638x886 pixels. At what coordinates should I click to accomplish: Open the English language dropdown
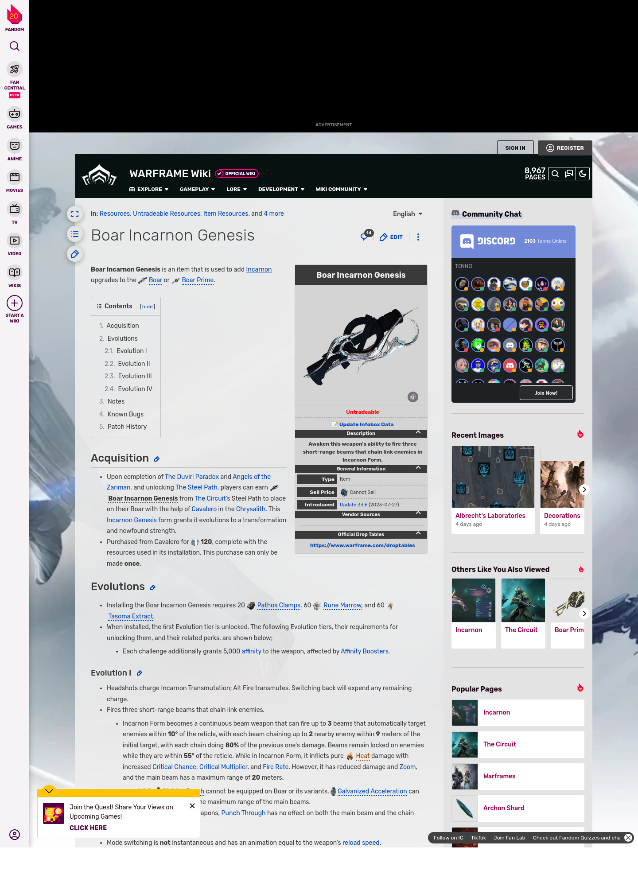coord(408,214)
